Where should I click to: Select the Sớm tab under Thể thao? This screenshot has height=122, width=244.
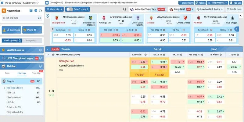tap(7, 73)
